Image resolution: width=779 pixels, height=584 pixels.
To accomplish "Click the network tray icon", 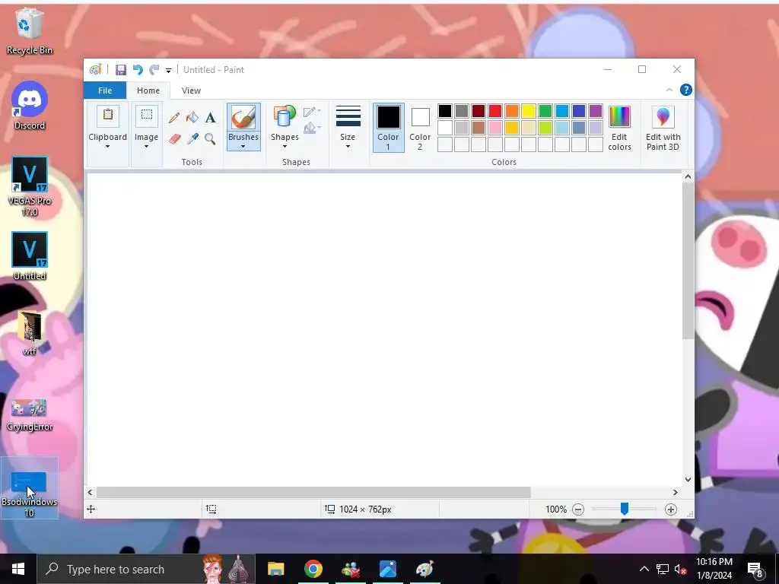I will (663, 569).
